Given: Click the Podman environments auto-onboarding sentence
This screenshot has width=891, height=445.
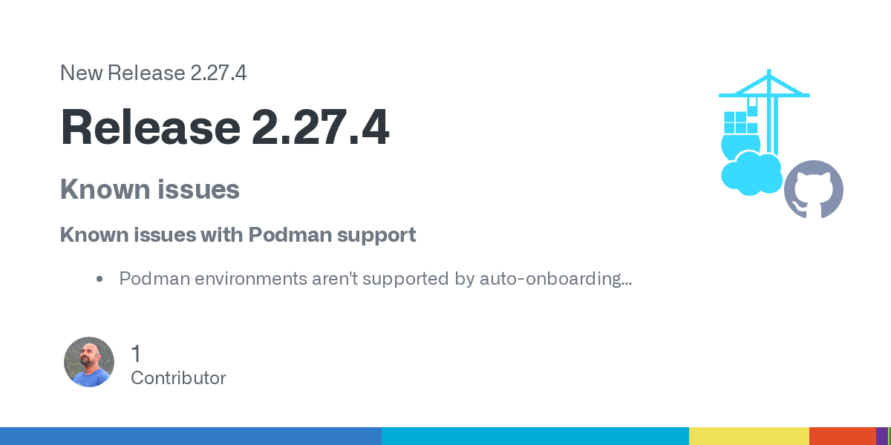Looking at the screenshot, I should coord(375,280).
